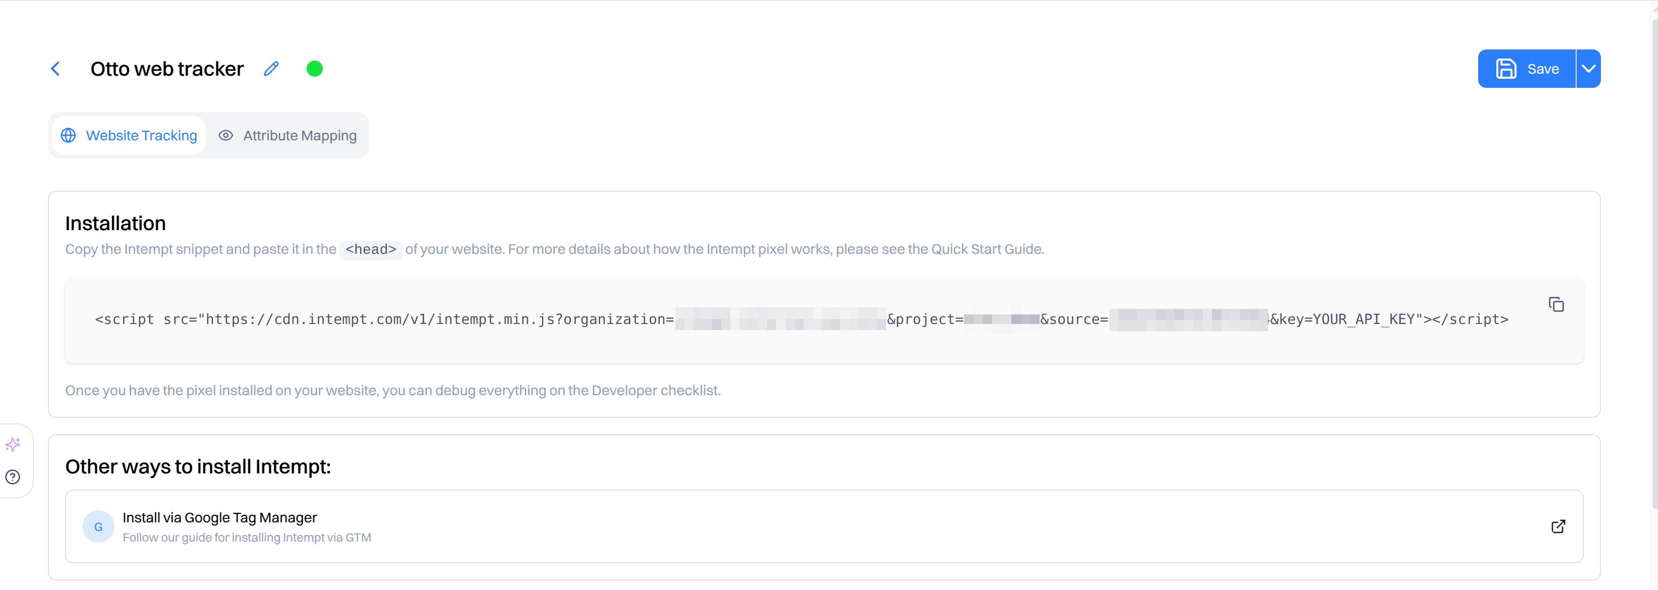The height and width of the screenshot is (590, 1658).
Task: Go back using the left arrow
Action: 56,69
